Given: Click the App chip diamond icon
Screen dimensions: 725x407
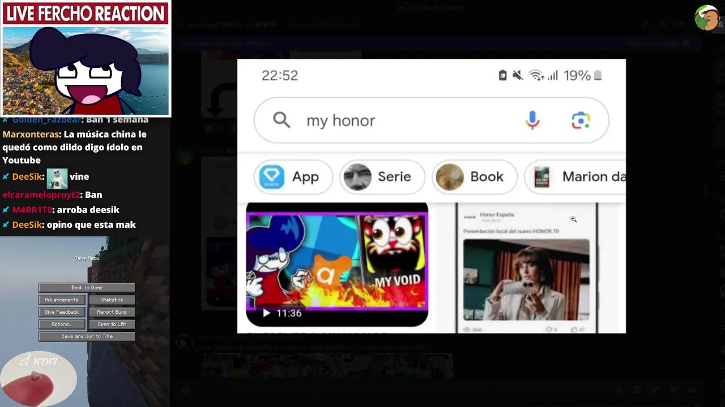Looking at the screenshot, I should pos(271,177).
